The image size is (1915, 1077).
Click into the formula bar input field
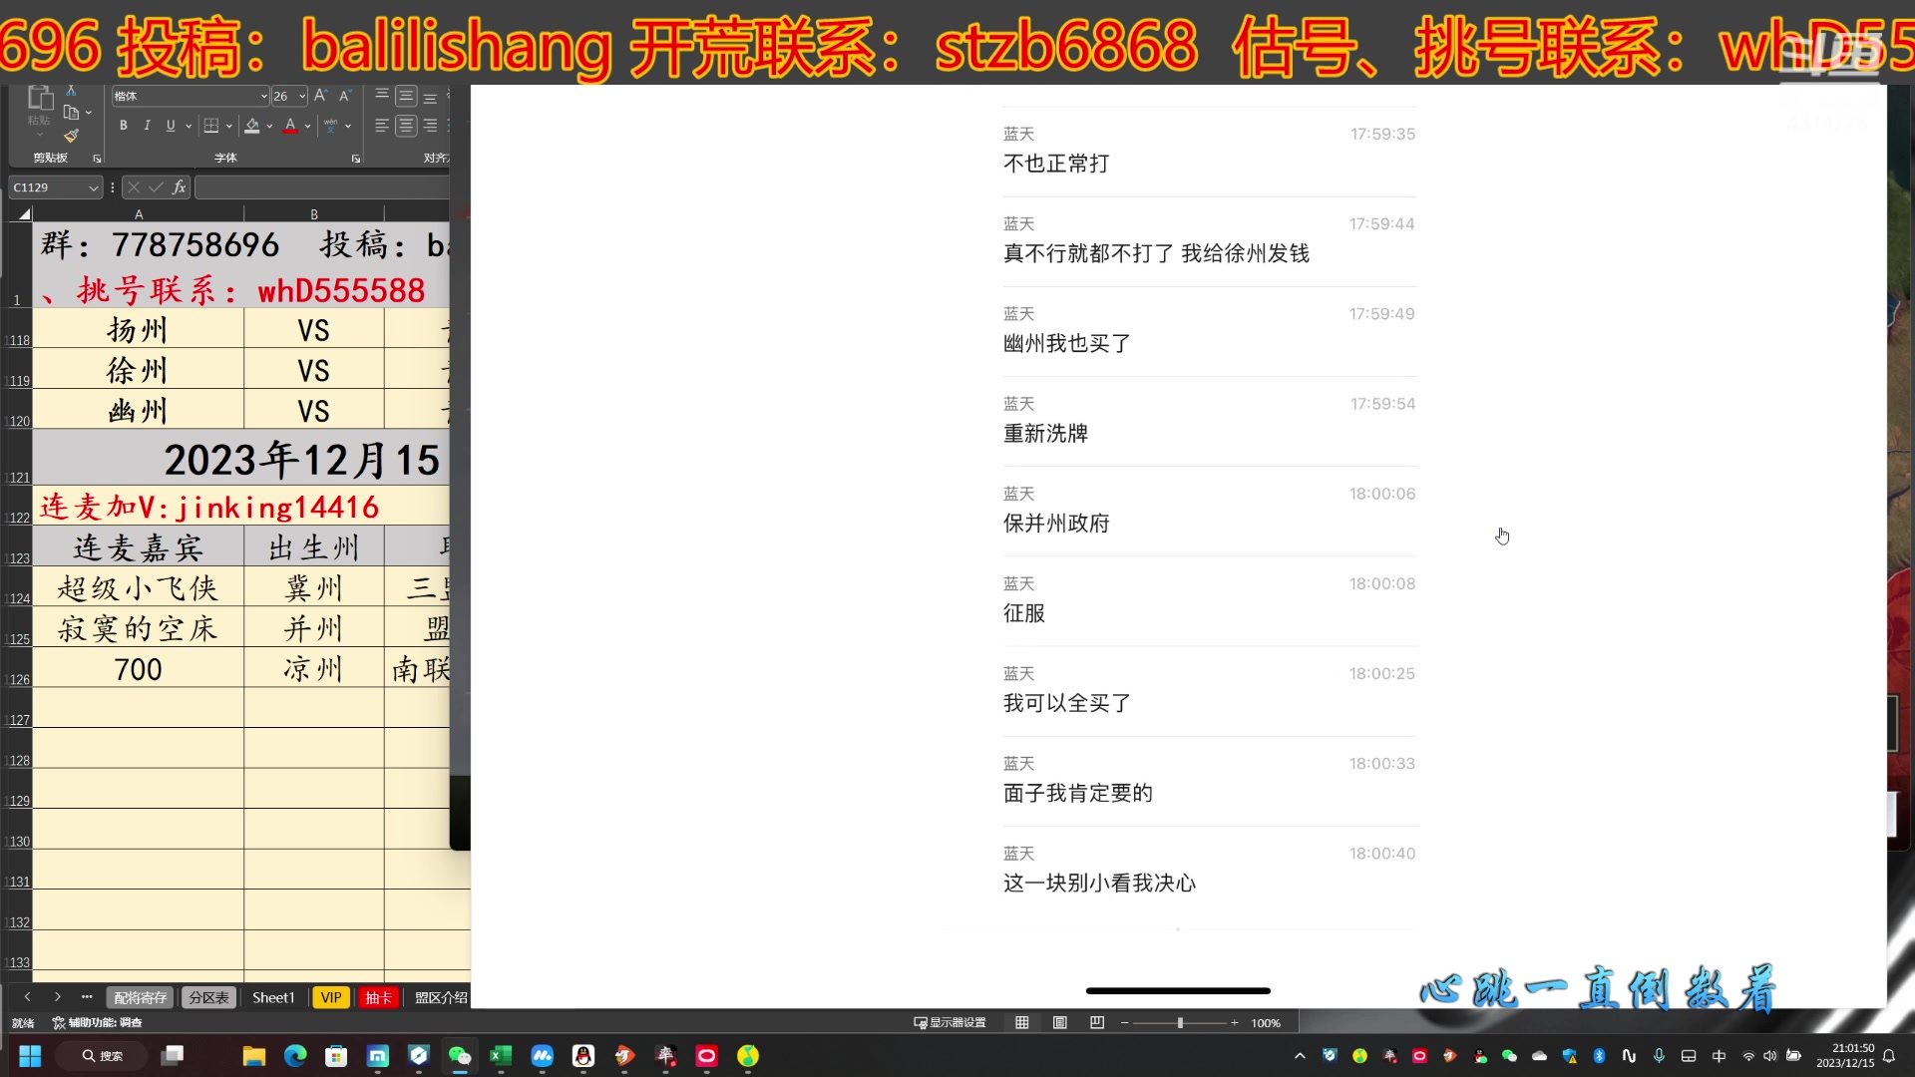pyautogui.click(x=322, y=187)
